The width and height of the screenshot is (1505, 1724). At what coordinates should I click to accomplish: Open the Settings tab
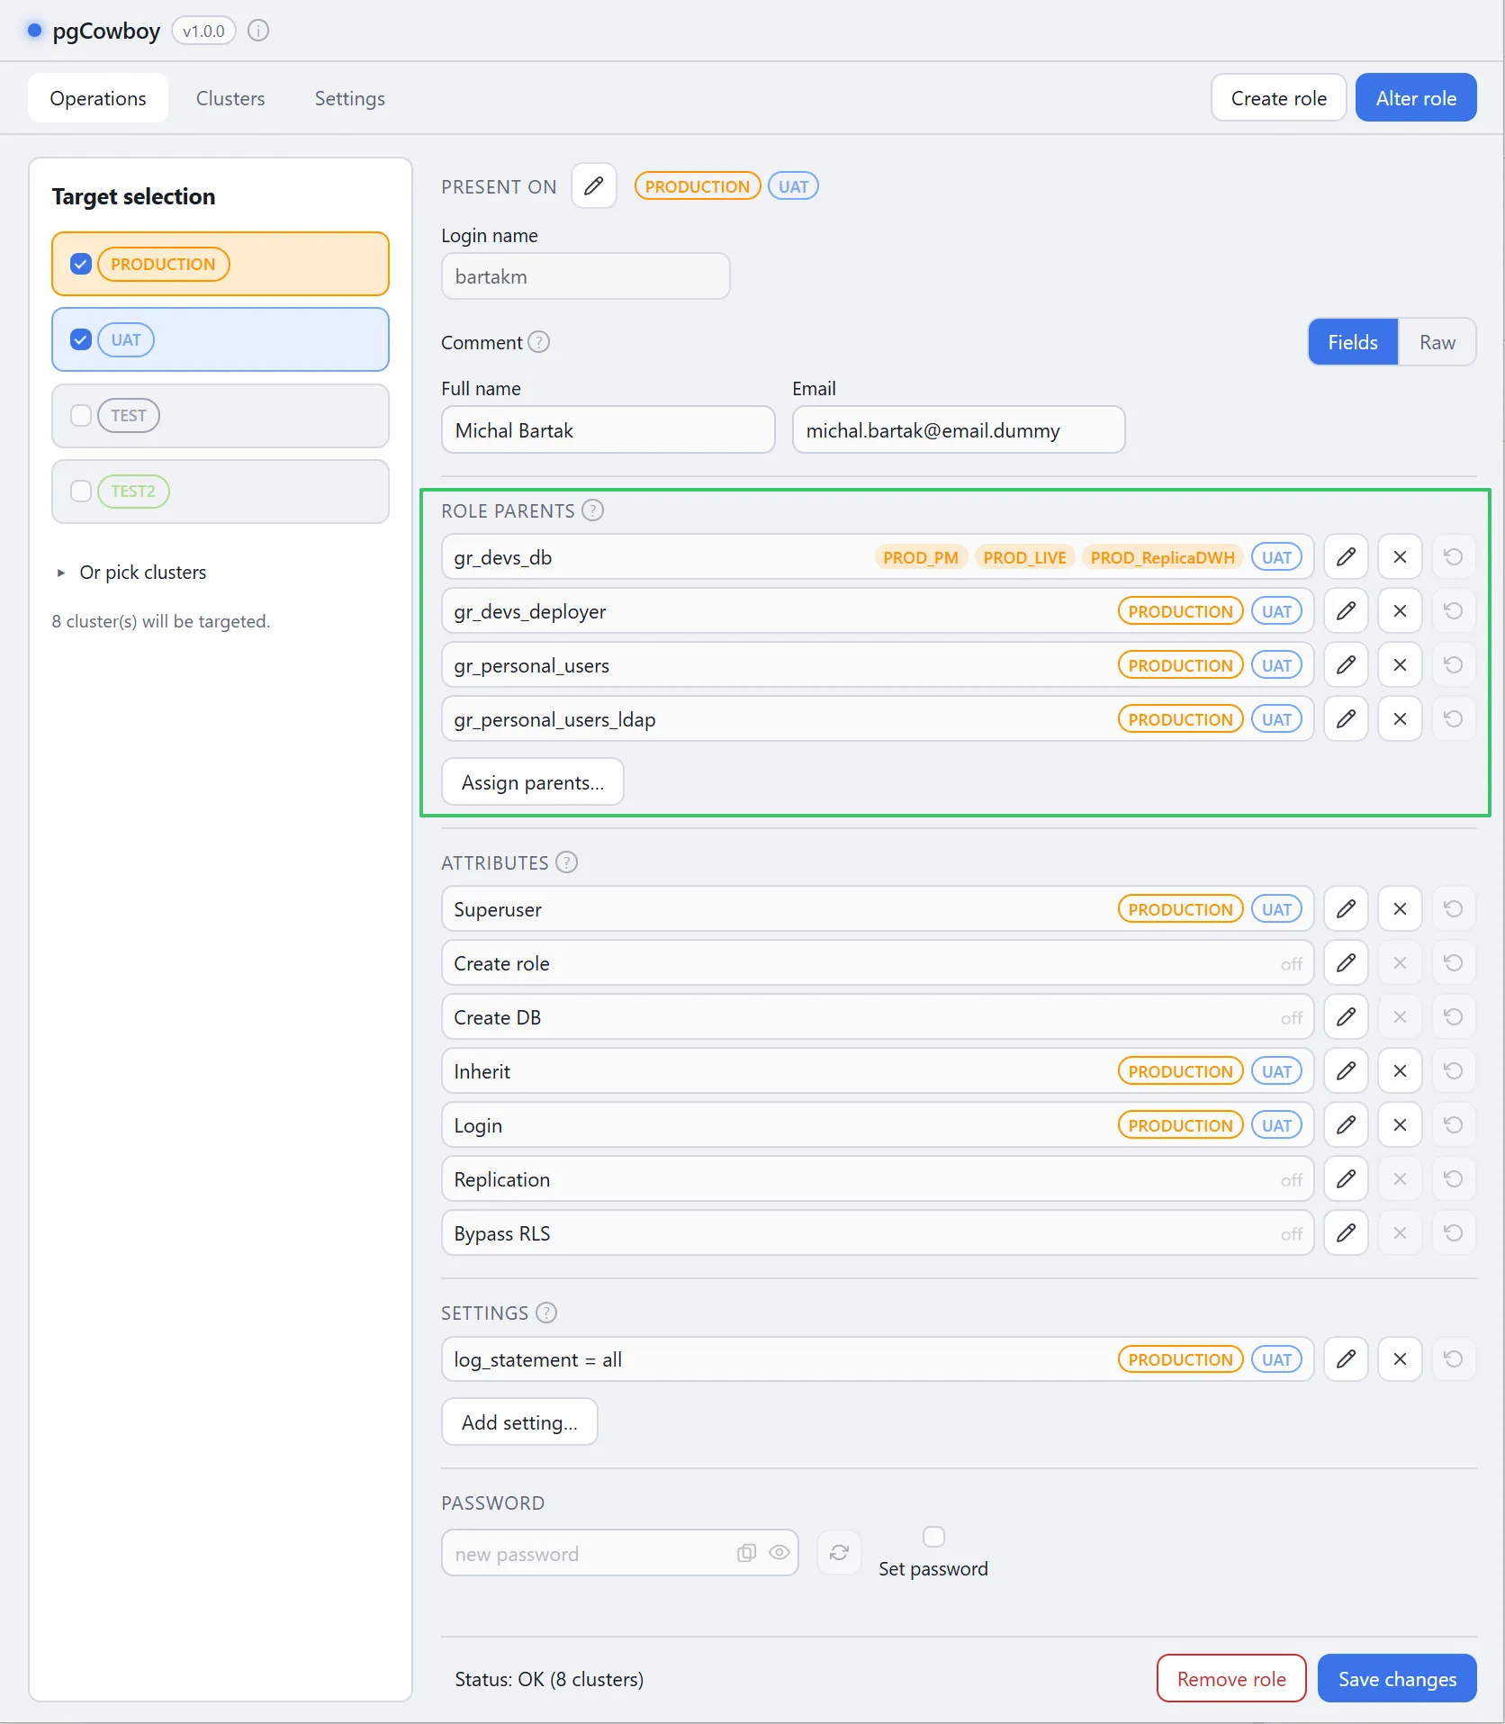pos(349,98)
